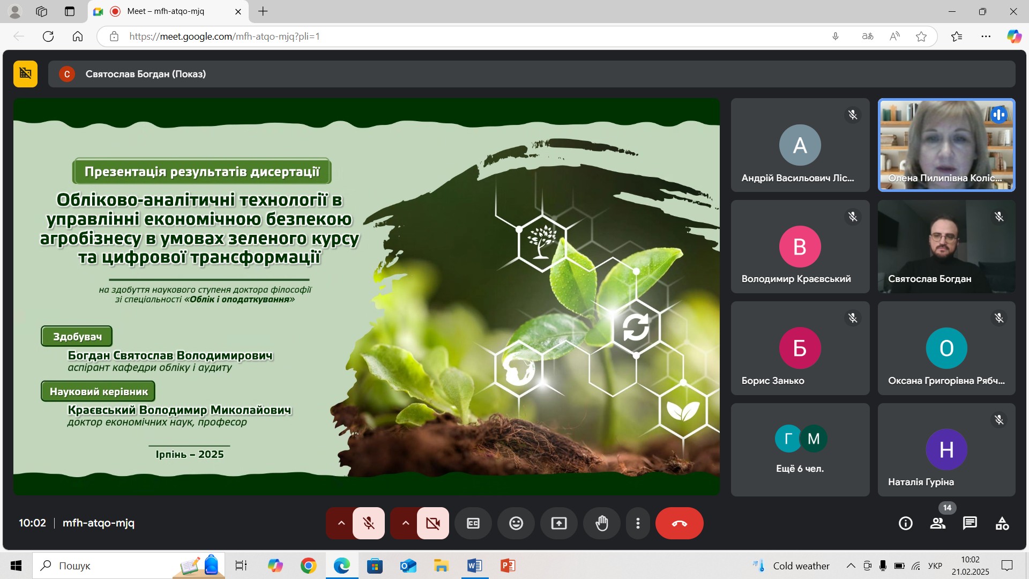Add this page to favorites
Screen dimensions: 1029x579
click(921, 36)
